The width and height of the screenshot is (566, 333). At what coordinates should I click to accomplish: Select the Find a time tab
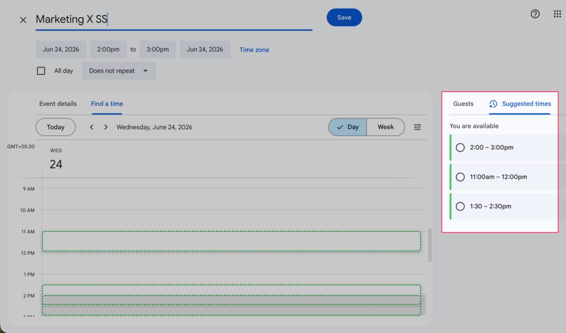tap(107, 104)
